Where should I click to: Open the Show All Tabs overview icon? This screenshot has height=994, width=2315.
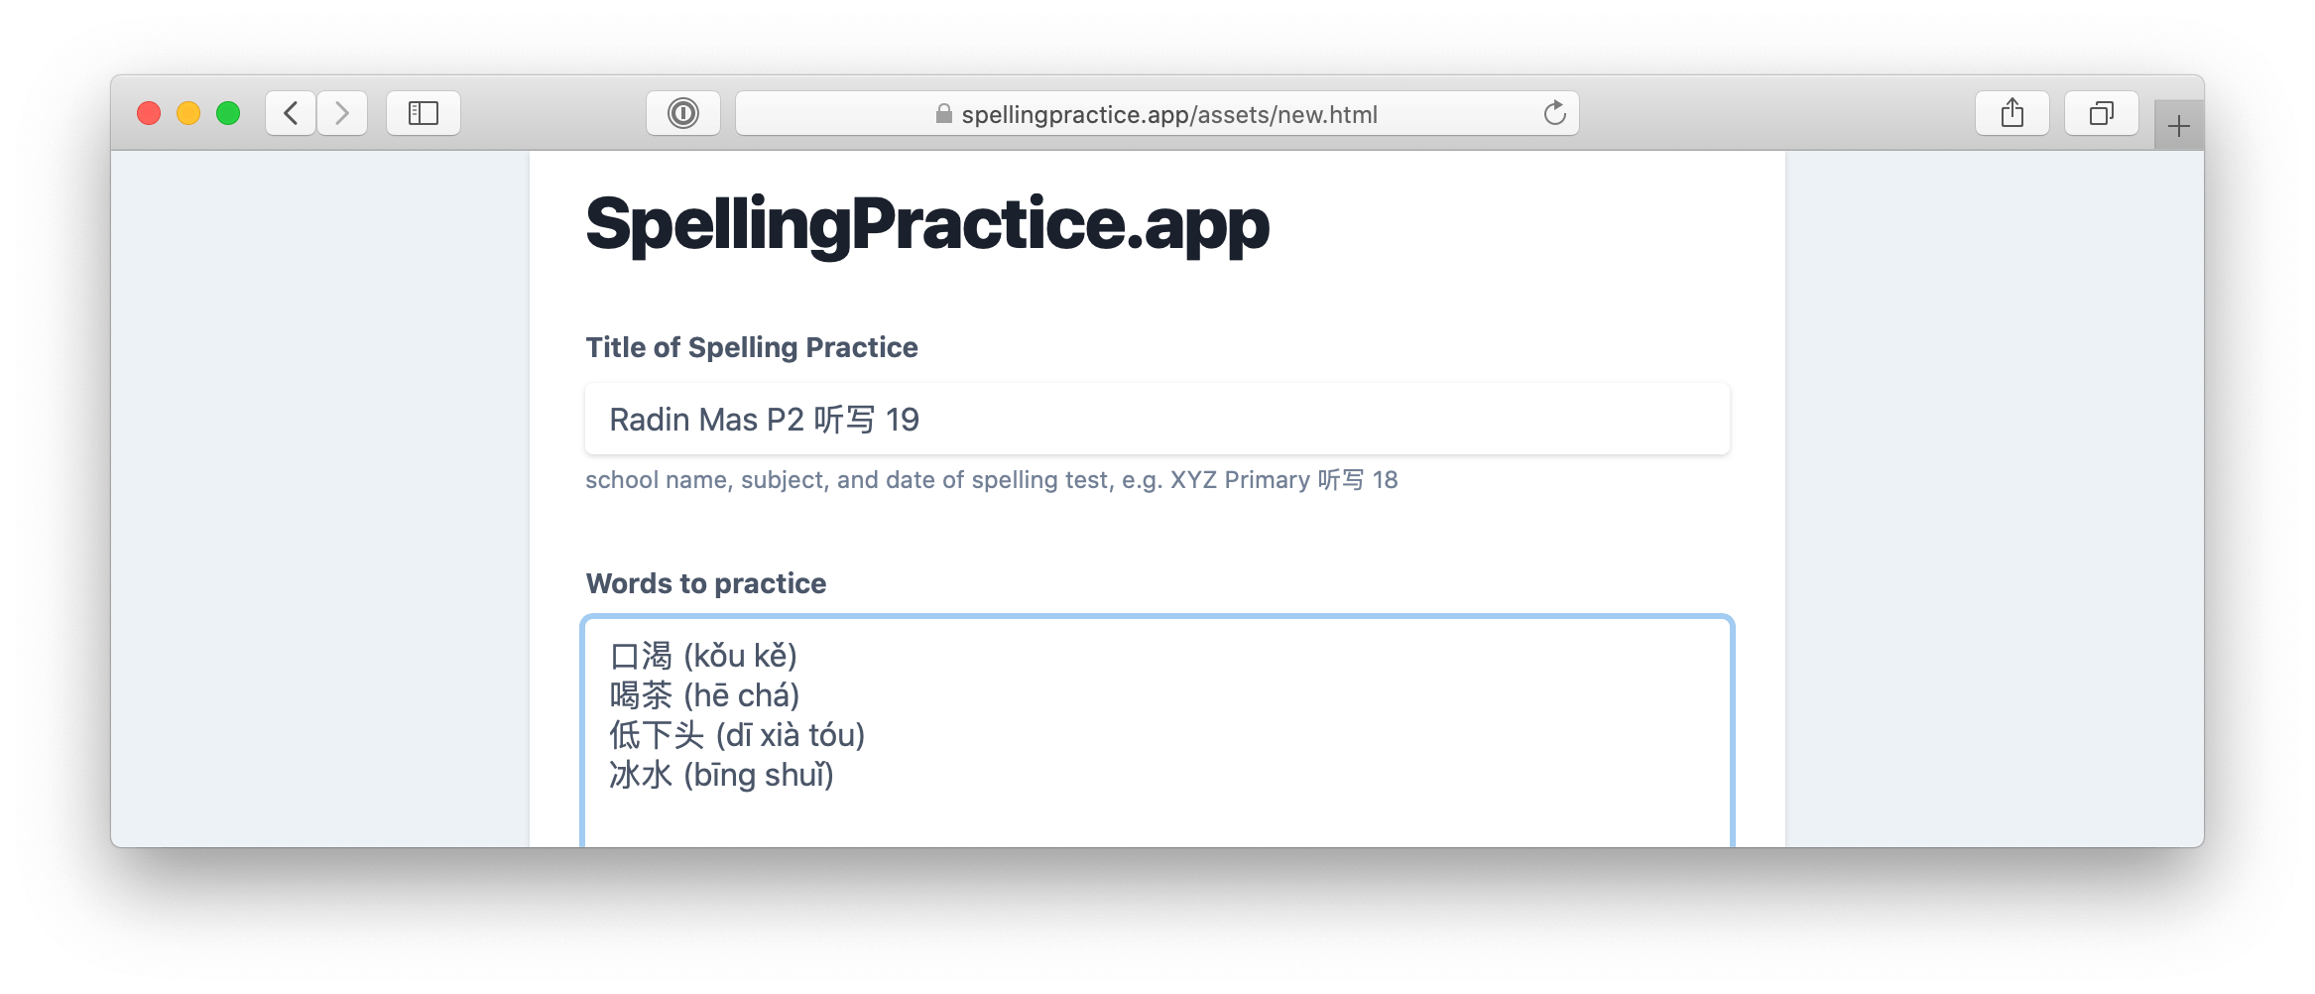pyautogui.click(x=2102, y=113)
